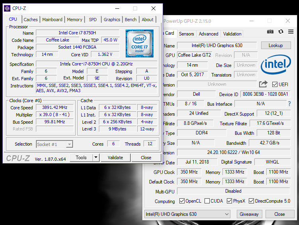Screen dimensions: 299x225
Task: Click the Core Speed value 3891.42 MHz
Action: coord(55,107)
